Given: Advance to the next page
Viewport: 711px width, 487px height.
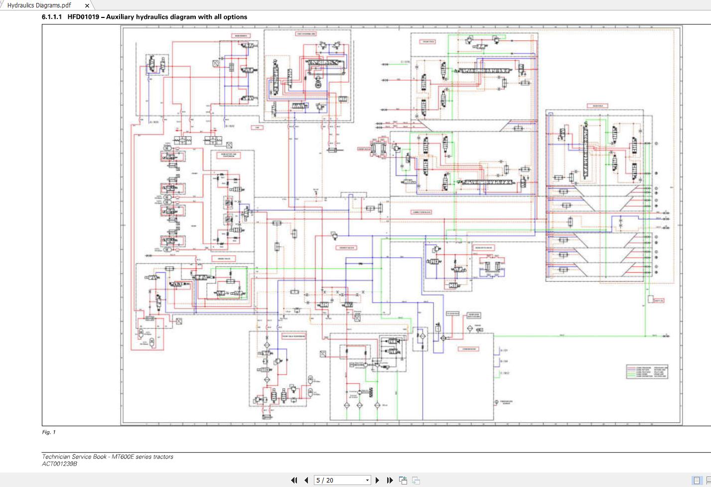Looking at the screenshot, I should [377, 480].
